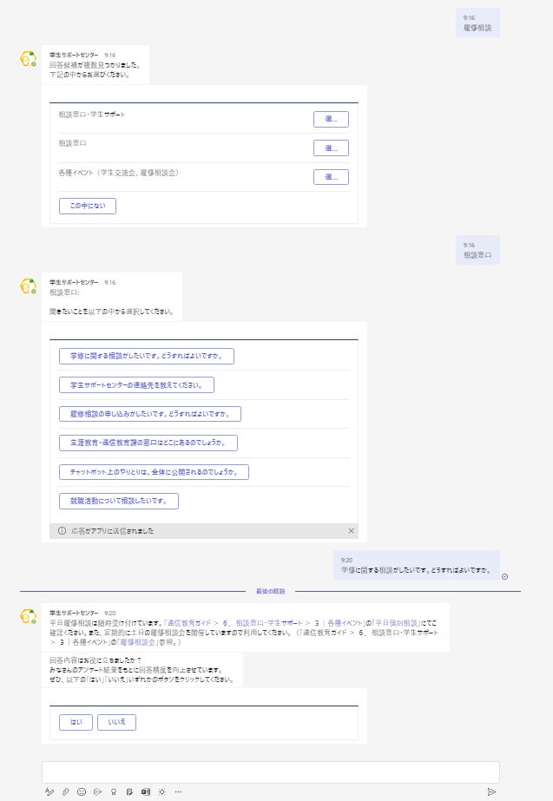Open the Praise badge icon

pos(114,791)
